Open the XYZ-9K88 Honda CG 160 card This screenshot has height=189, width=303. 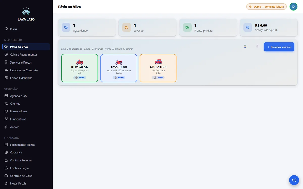(x=119, y=68)
